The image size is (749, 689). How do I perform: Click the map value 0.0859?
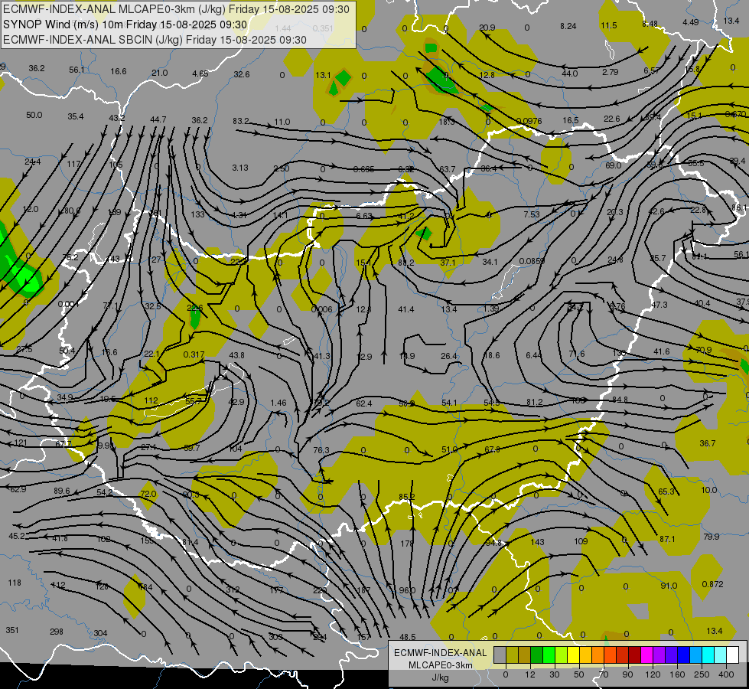tap(532, 261)
